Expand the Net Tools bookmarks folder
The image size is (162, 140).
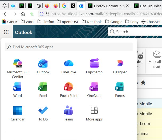[92, 22]
